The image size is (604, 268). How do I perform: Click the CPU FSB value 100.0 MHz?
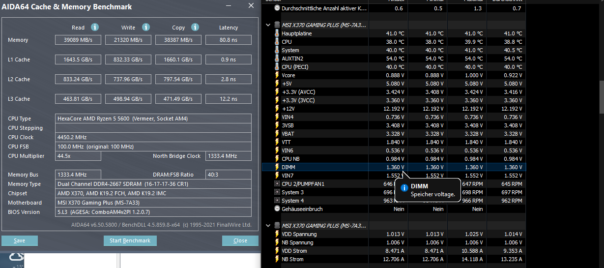(153, 147)
